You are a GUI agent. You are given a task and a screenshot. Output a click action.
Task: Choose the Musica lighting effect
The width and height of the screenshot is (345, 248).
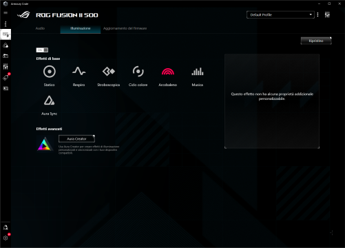click(x=198, y=76)
